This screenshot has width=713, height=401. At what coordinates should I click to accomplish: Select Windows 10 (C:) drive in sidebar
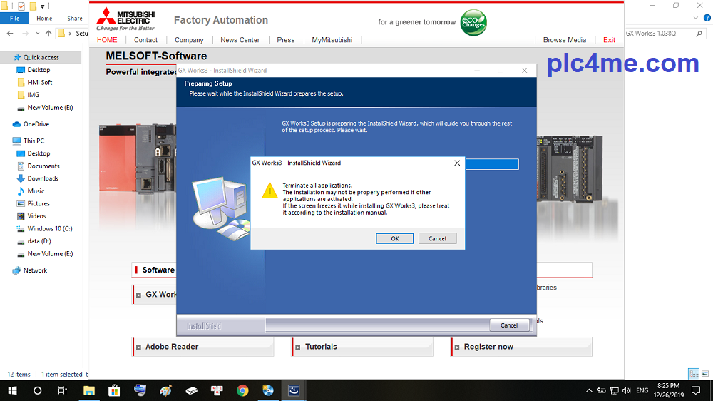[49, 228]
